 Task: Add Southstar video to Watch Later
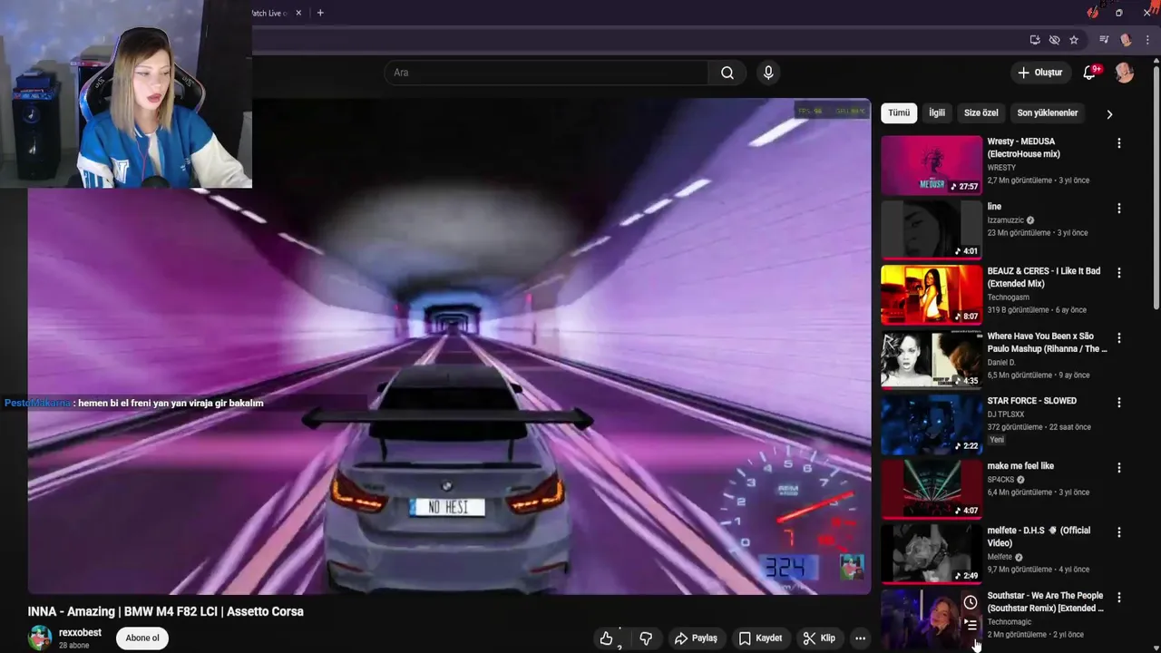pos(971,603)
